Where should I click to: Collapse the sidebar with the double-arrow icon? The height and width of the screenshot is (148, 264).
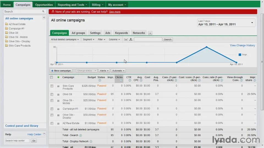coord(44,18)
